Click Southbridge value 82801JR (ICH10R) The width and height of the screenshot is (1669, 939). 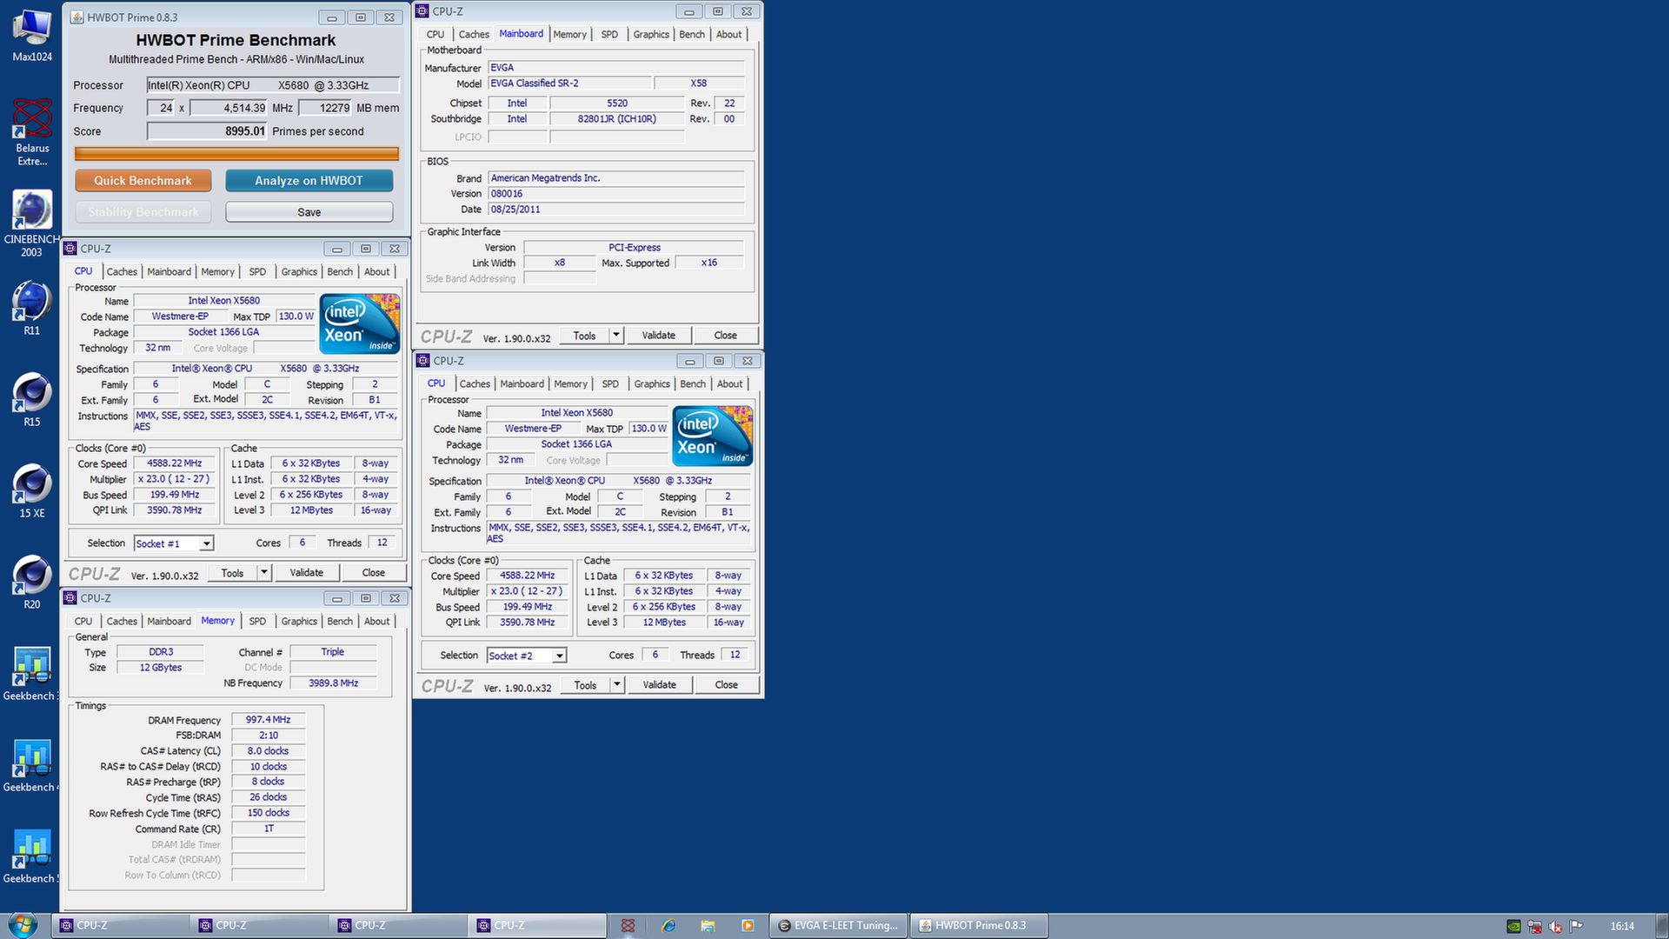pyautogui.click(x=616, y=119)
